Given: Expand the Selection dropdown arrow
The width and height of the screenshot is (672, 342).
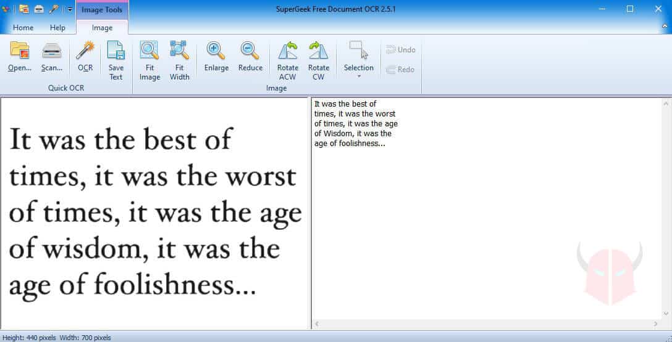Looking at the screenshot, I should [359, 76].
